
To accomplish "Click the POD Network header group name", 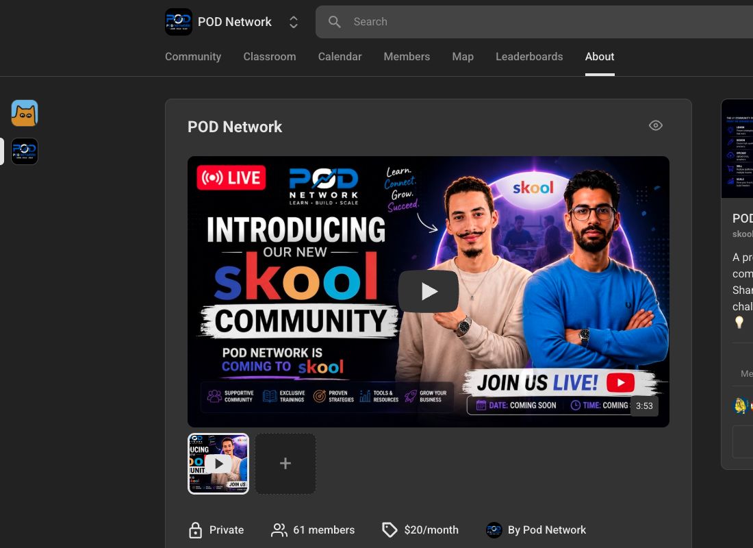I will pyautogui.click(x=235, y=22).
